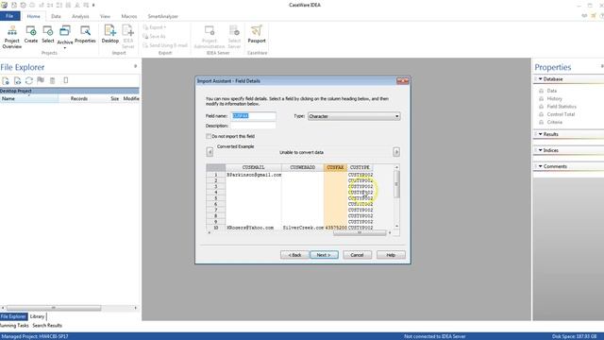The width and height of the screenshot is (604, 340).
Task: Open the Archive dropdown arrow
Action: pos(65,48)
